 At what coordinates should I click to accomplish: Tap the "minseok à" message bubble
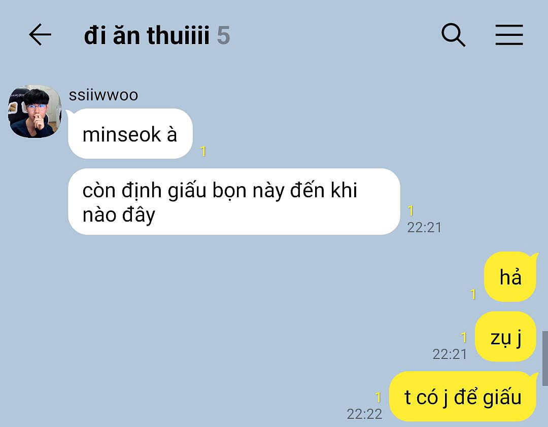pyautogui.click(x=130, y=133)
